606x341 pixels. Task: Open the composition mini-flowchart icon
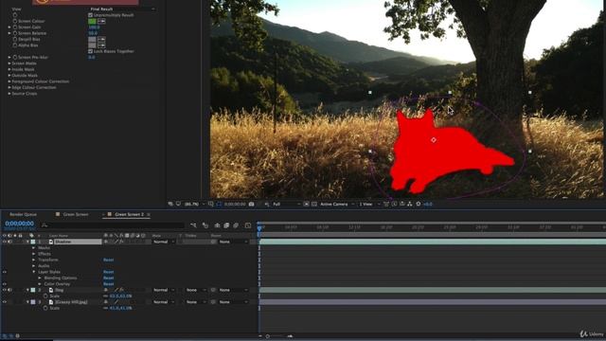193,225
